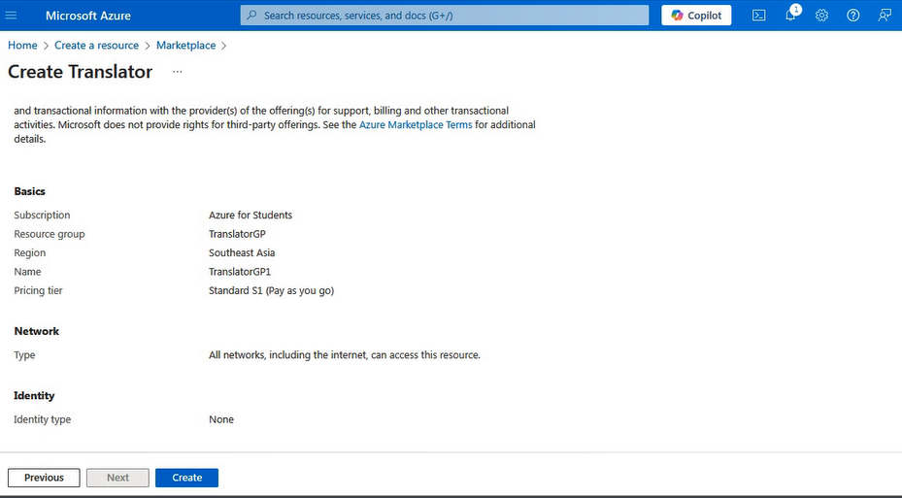Click the 'Region' label

point(29,253)
